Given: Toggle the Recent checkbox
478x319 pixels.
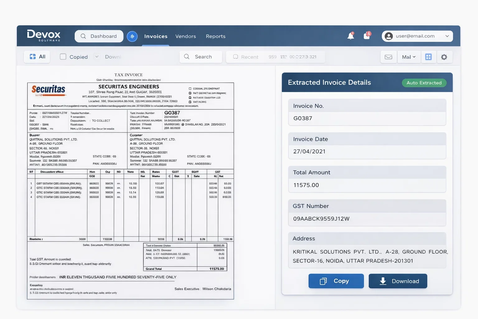Looking at the screenshot, I should coord(236,57).
